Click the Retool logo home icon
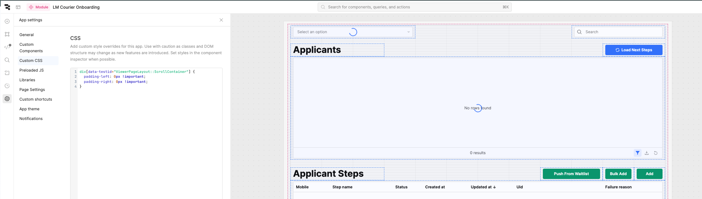 tap(7, 7)
